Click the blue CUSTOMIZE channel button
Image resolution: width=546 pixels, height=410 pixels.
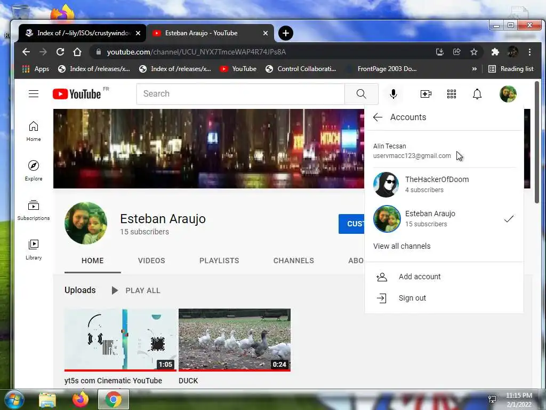tap(351, 224)
